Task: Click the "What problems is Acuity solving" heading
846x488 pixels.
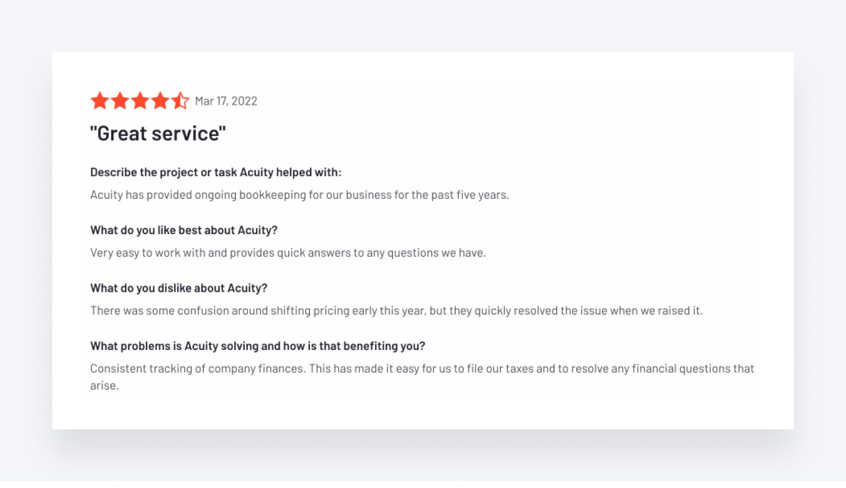Action: (x=257, y=346)
